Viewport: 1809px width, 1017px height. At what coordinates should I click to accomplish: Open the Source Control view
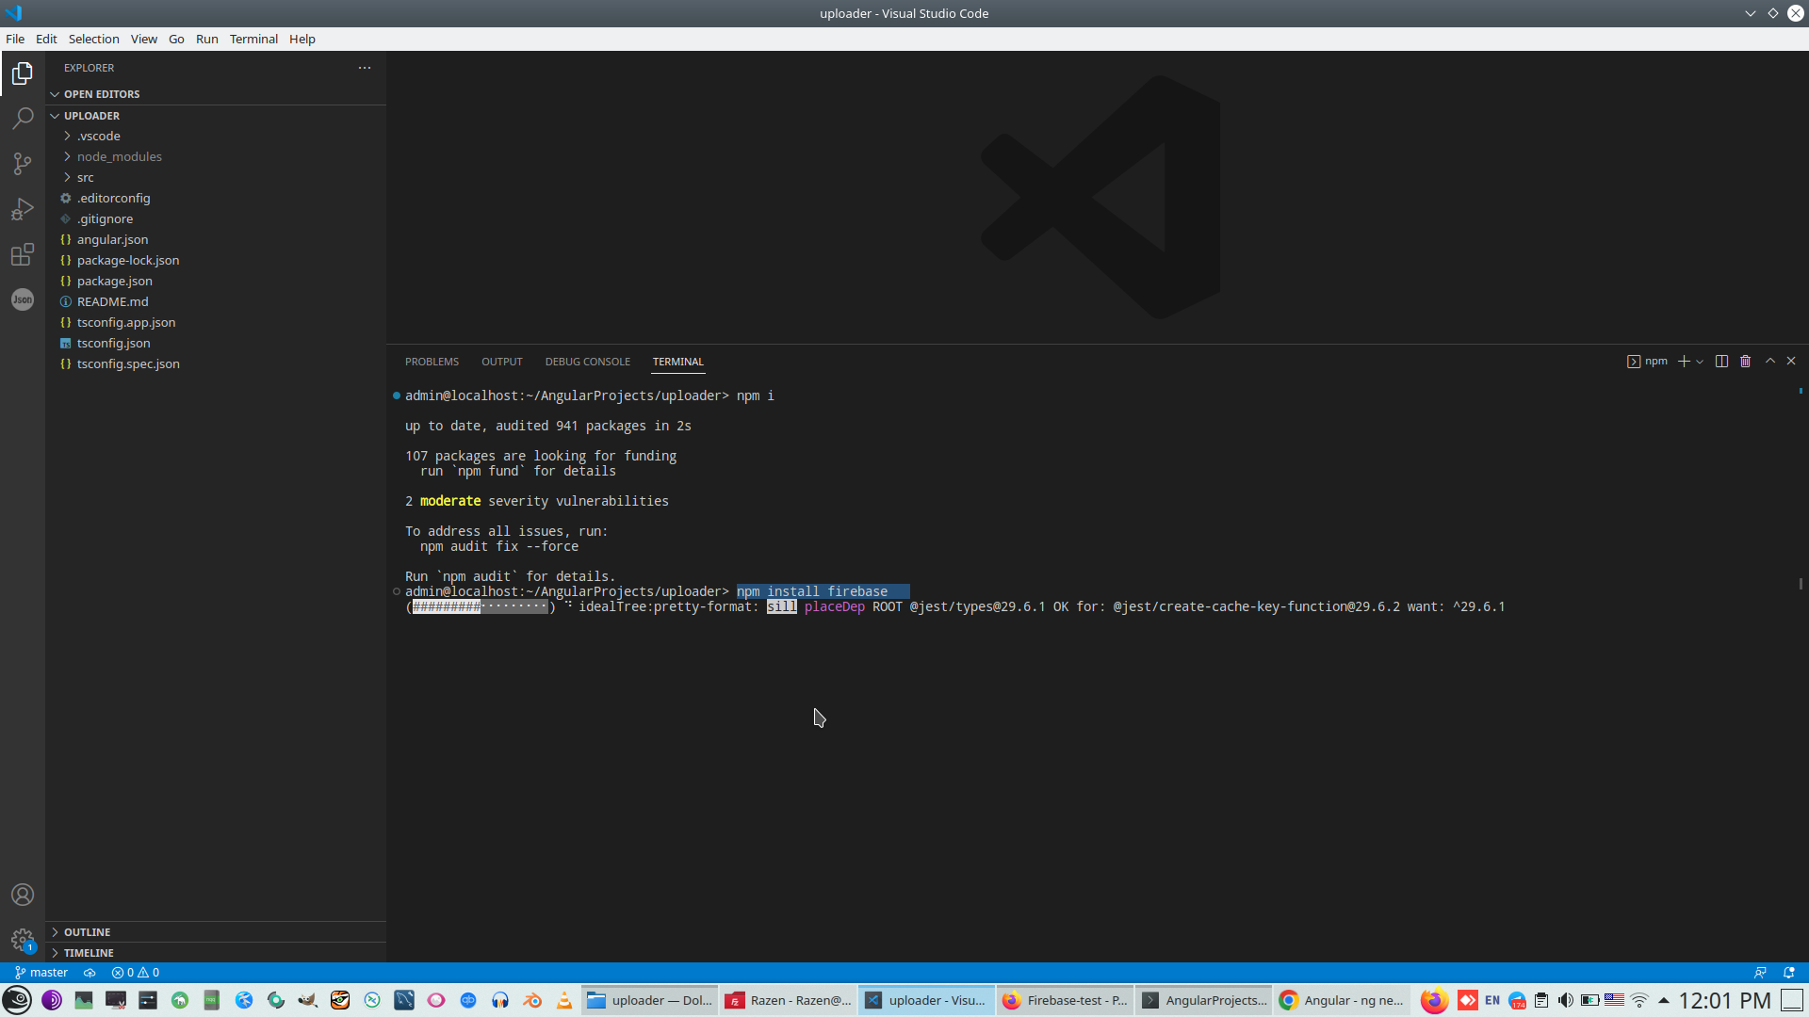23,164
